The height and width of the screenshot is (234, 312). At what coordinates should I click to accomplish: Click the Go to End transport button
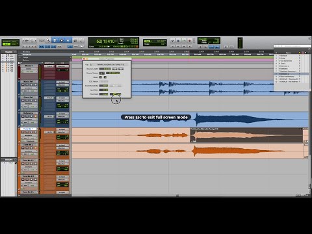click(190, 47)
